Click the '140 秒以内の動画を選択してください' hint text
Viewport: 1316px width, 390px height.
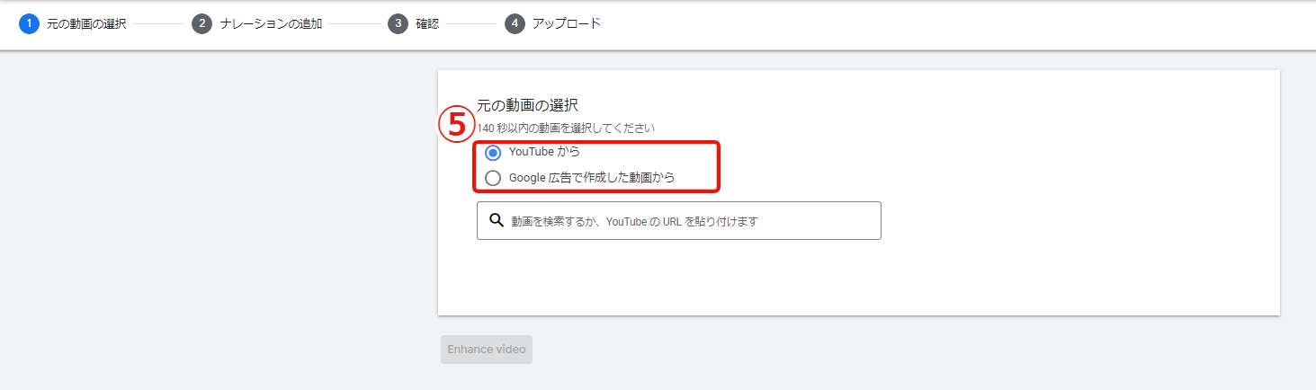point(565,129)
